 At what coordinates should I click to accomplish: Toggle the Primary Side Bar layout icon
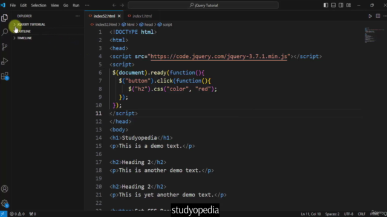click(x=326, y=5)
